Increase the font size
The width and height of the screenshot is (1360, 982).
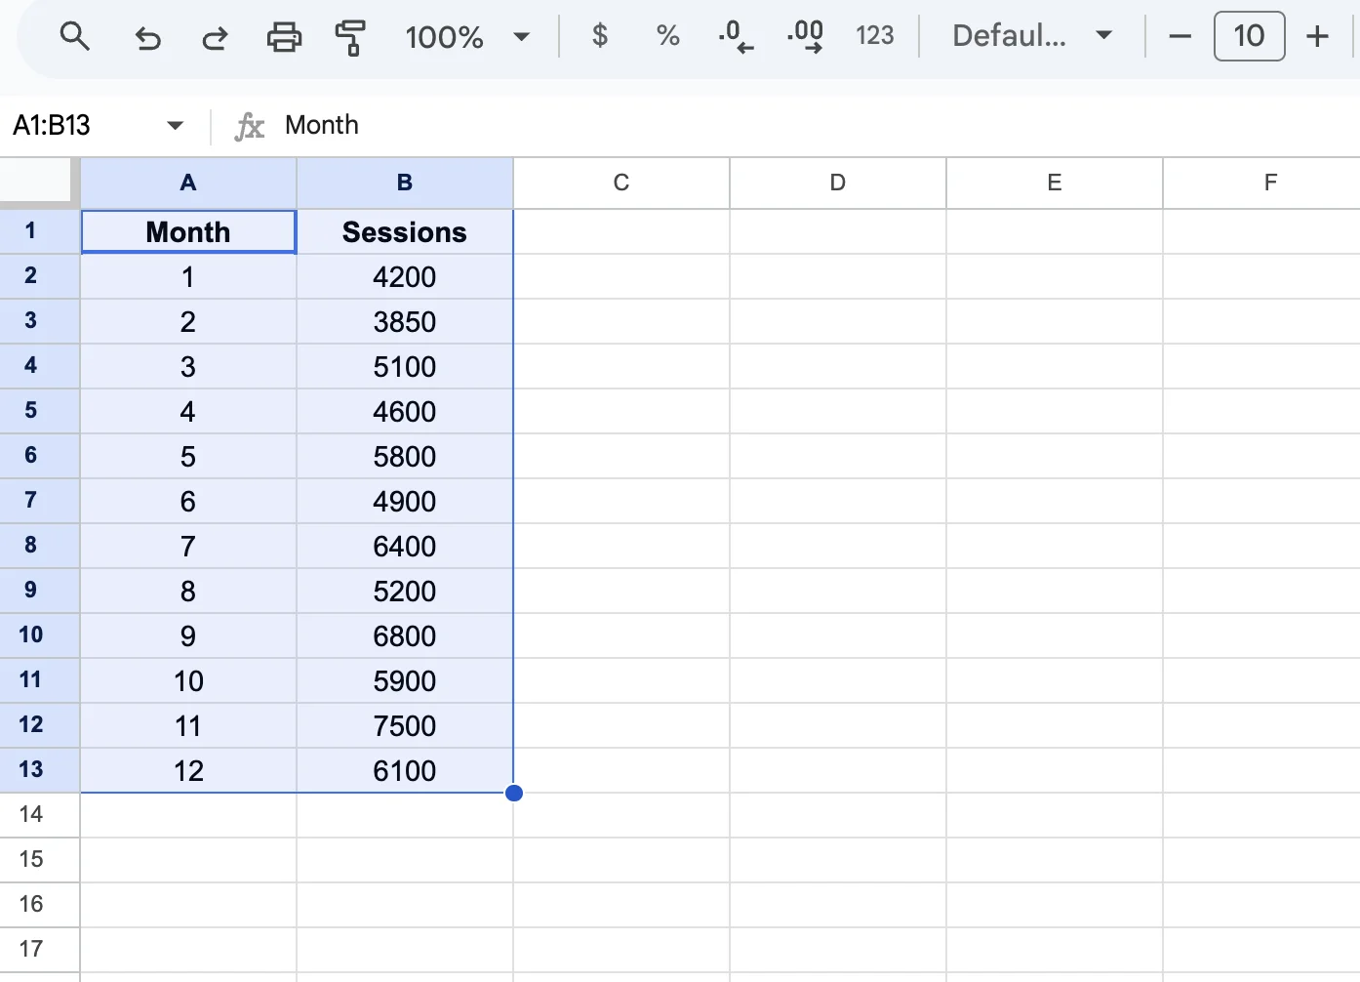click(1317, 36)
